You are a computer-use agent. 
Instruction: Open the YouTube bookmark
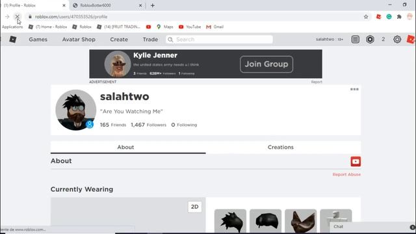pyautogui.click(x=190, y=27)
